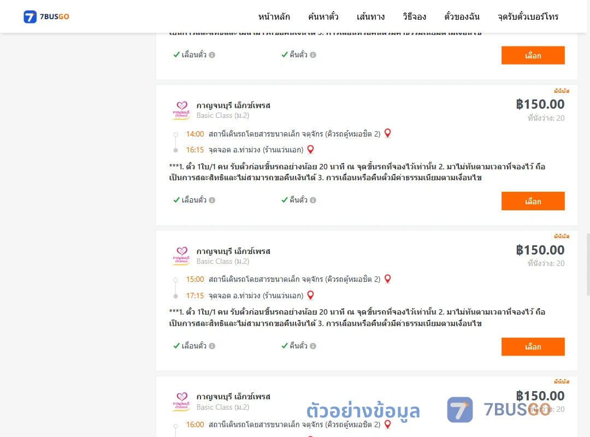
Task: Click operator name กาญจนบุรี เอ็กซ์เพรส in 14:00 trip
Action: coord(233,105)
